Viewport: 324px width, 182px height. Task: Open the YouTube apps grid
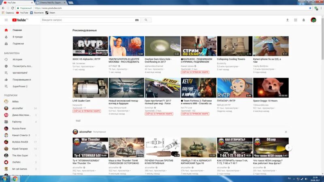pyautogui.click(x=296, y=20)
